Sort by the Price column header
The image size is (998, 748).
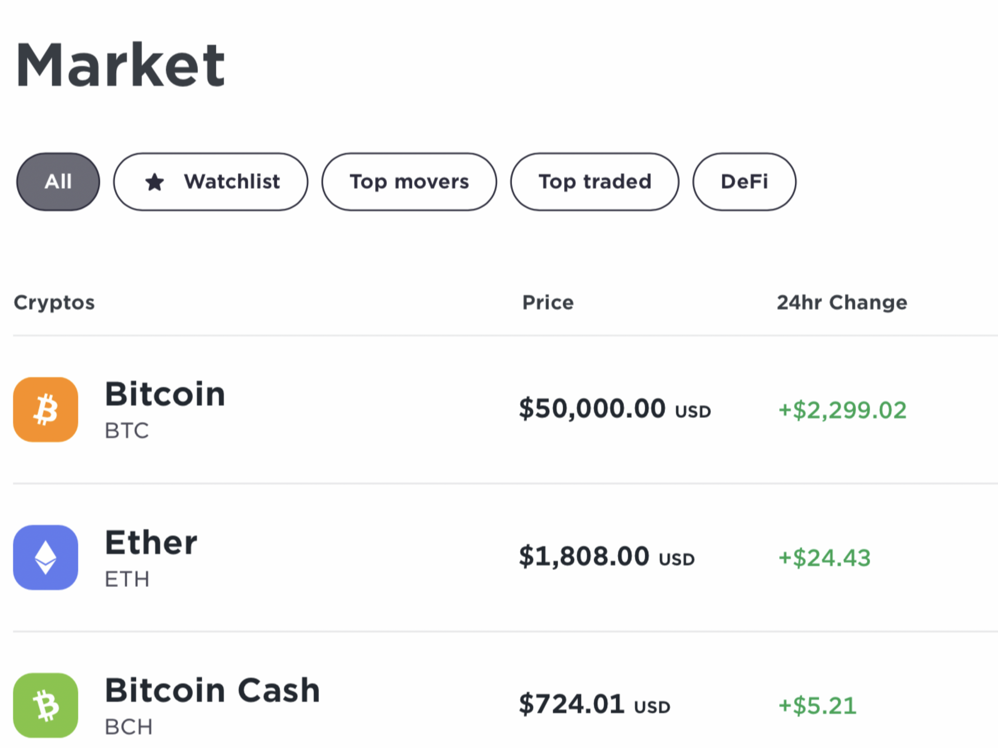[548, 302]
